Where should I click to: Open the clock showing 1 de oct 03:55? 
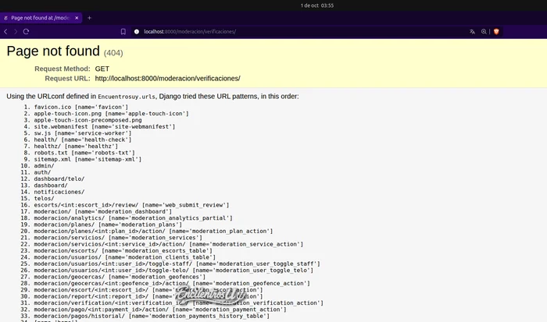(317, 5)
